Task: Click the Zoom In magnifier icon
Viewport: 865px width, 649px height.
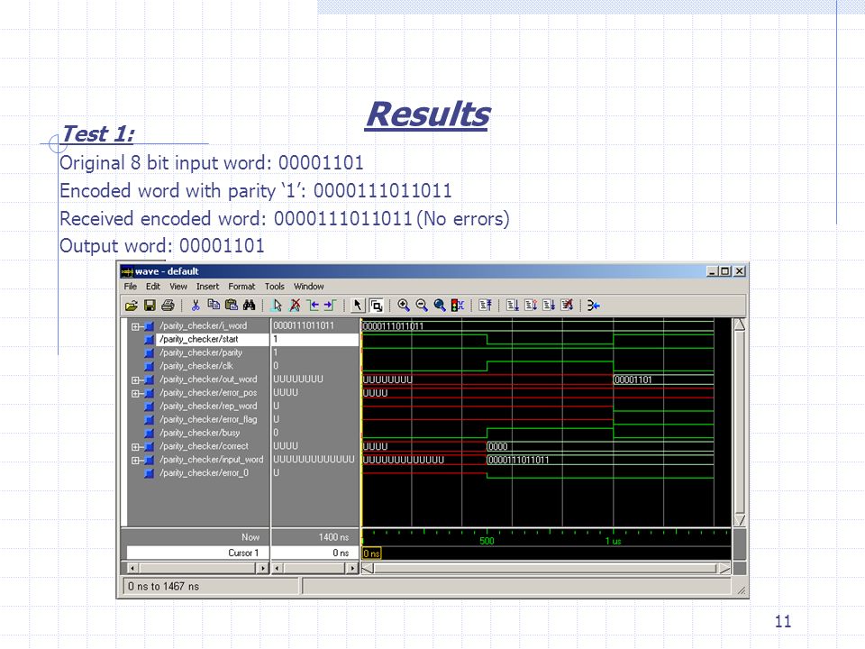Action: click(x=404, y=306)
